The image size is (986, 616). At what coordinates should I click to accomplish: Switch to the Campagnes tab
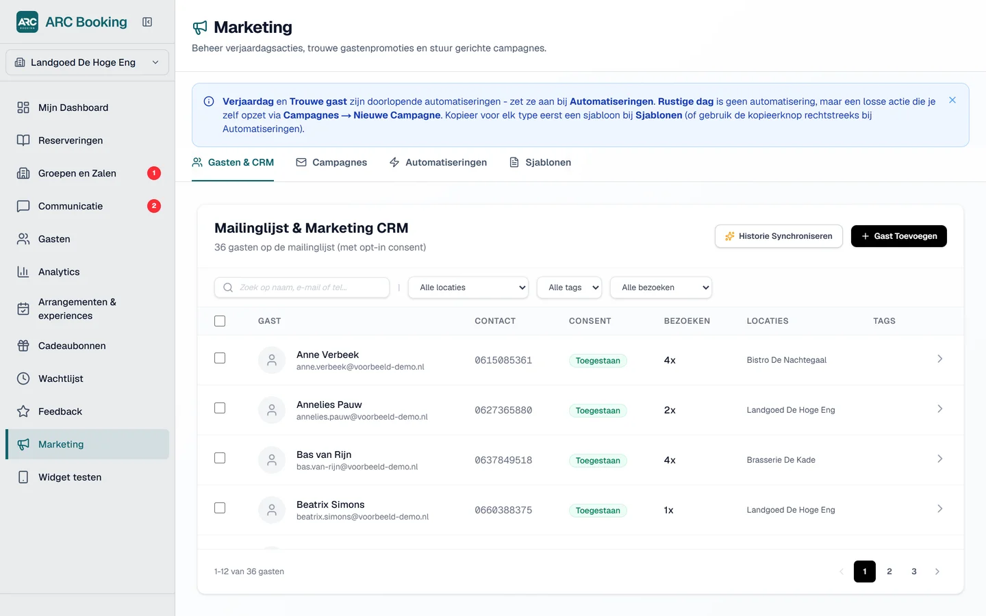331,163
